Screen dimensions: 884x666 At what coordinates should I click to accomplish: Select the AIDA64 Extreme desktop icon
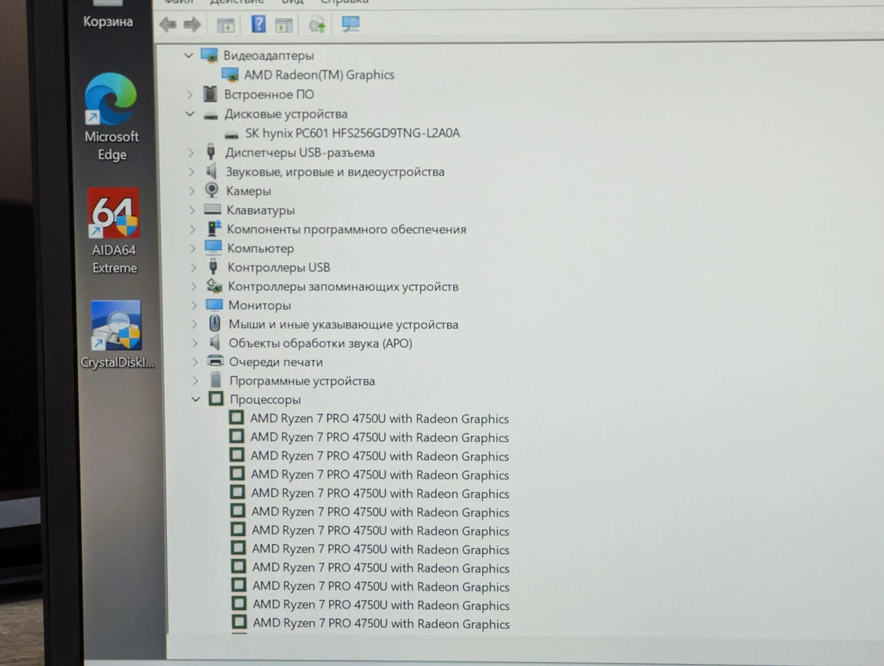(114, 231)
